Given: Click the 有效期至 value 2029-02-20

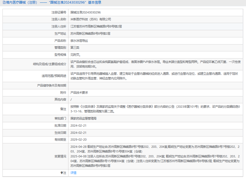Looking at the screenshot, I should [x=79, y=140].
